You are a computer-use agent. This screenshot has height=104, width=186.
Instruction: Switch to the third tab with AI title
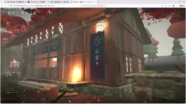[62, 2]
